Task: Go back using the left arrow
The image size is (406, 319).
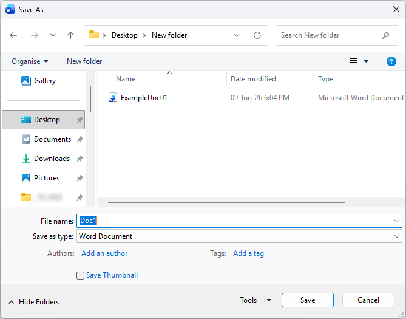Action: (x=13, y=35)
